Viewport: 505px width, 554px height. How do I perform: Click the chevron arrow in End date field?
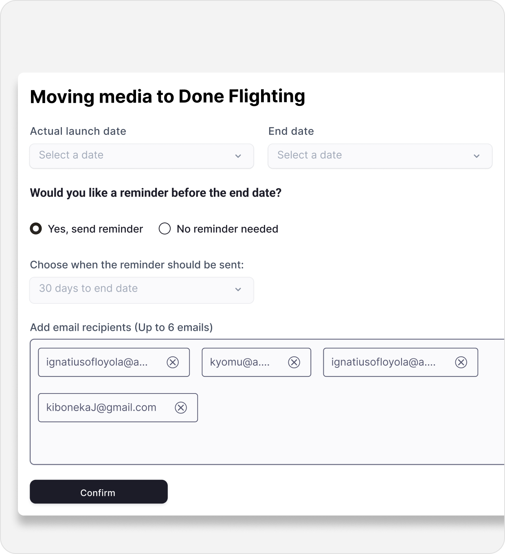tap(476, 156)
